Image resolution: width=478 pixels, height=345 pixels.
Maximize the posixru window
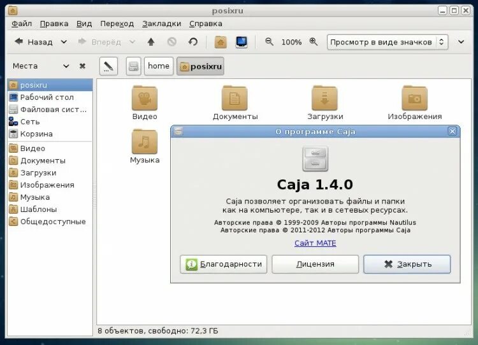[x=454, y=11]
